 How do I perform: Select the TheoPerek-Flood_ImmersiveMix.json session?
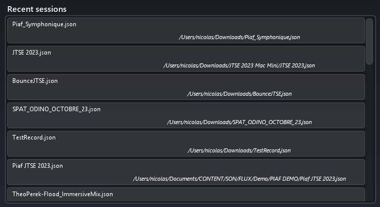186,195
